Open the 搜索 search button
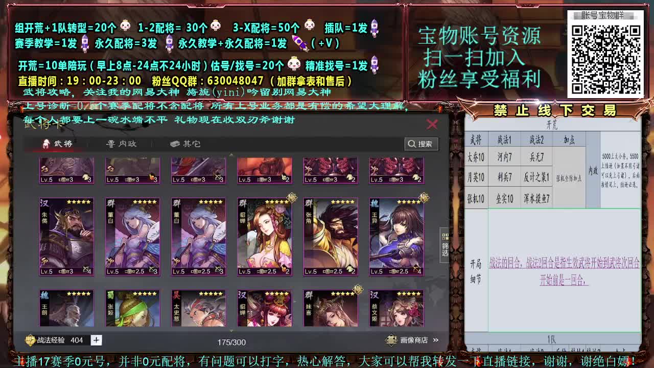654x368 pixels. tap(421, 144)
